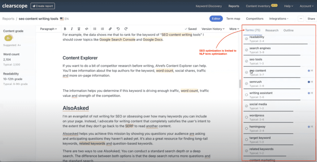Click the H heading dot beside seo content
This screenshot has height=162, width=317.
(x=309, y=71)
